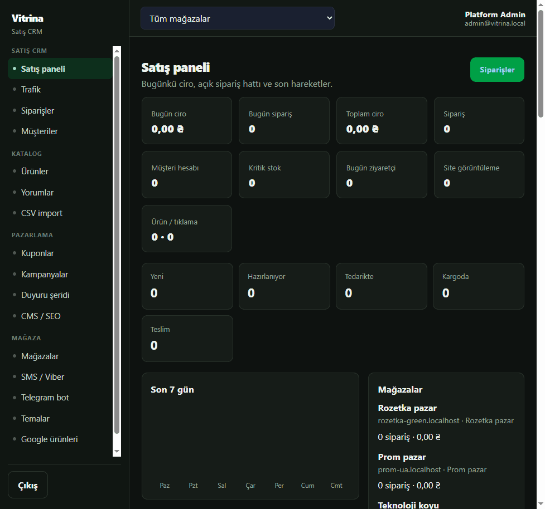Click the PAZARLAMA section header
The image size is (545, 509).
[32, 235]
